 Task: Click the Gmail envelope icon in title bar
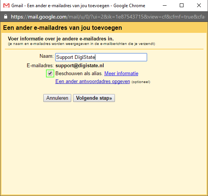6,6
